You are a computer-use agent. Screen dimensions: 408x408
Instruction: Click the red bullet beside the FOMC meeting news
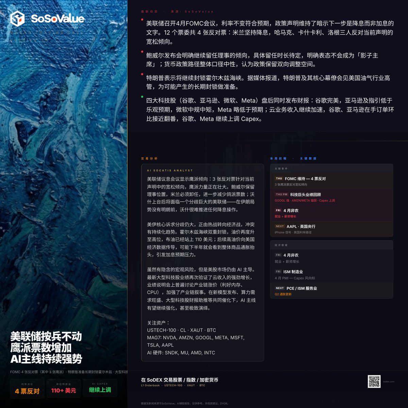142,20
